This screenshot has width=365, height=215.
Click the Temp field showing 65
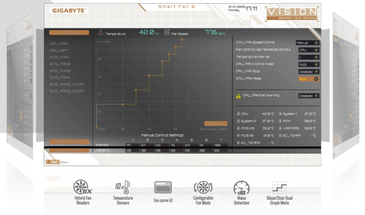coord(221,151)
